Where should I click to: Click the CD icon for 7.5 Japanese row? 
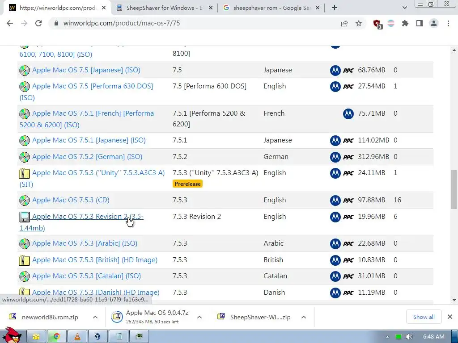point(25,70)
